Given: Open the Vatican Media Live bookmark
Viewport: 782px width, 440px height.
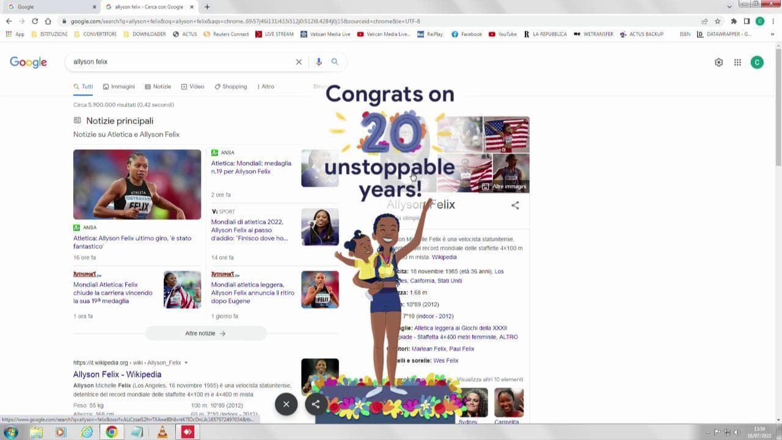Looking at the screenshot, I should click(x=325, y=34).
